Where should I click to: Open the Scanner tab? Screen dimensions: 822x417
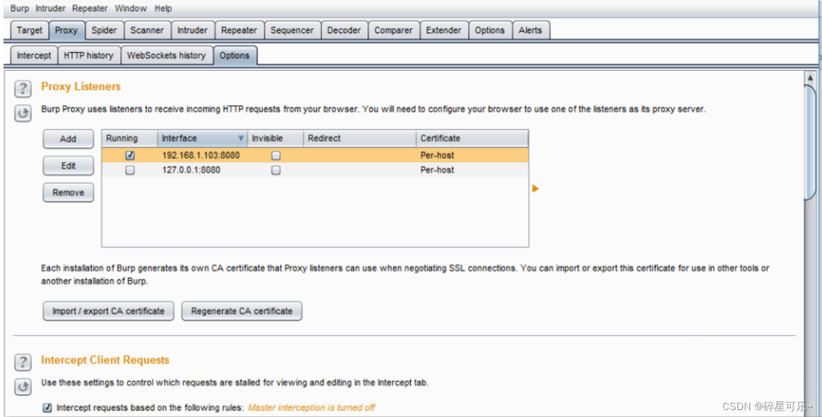[x=147, y=30]
